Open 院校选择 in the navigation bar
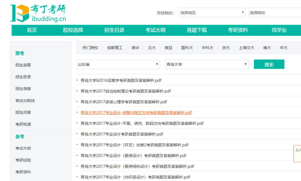Viewport: 301px width, 181px height. click(x=73, y=30)
